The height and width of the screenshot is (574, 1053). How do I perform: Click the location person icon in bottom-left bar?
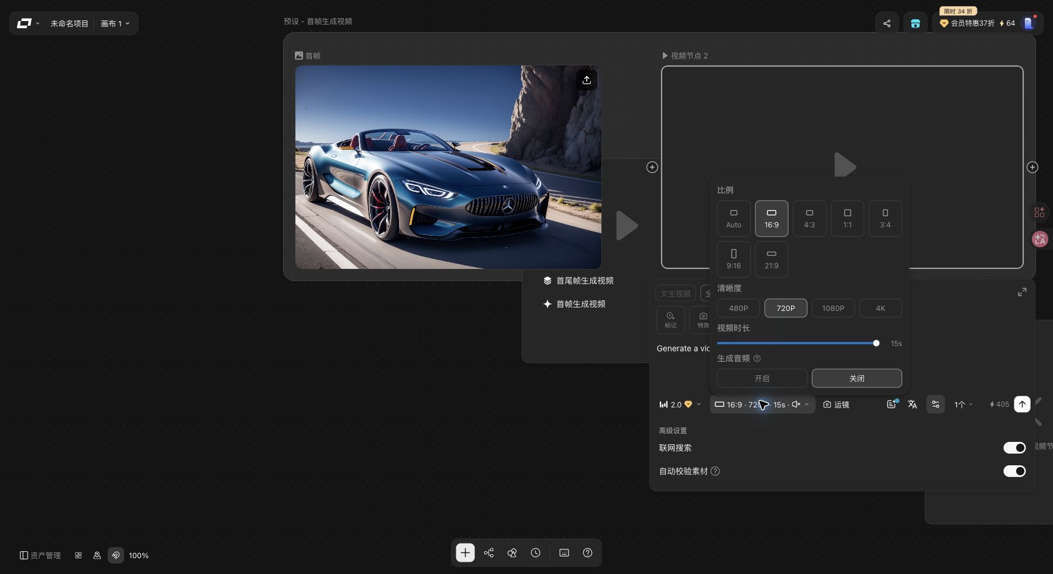(97, 555)
